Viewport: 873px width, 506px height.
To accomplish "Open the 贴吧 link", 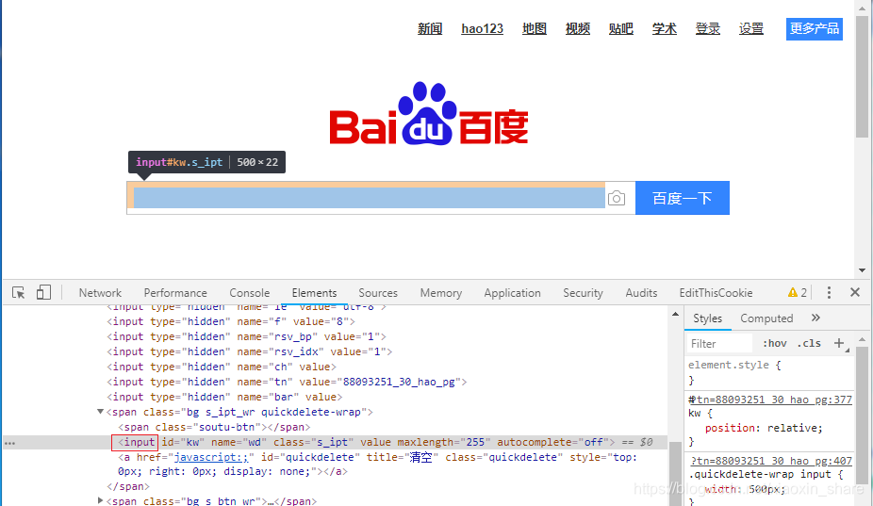I will click(x=621, y=29).
